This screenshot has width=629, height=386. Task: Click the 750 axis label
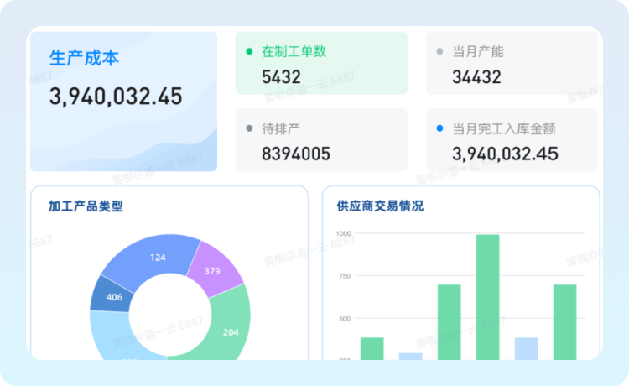(x=344, y=276)
